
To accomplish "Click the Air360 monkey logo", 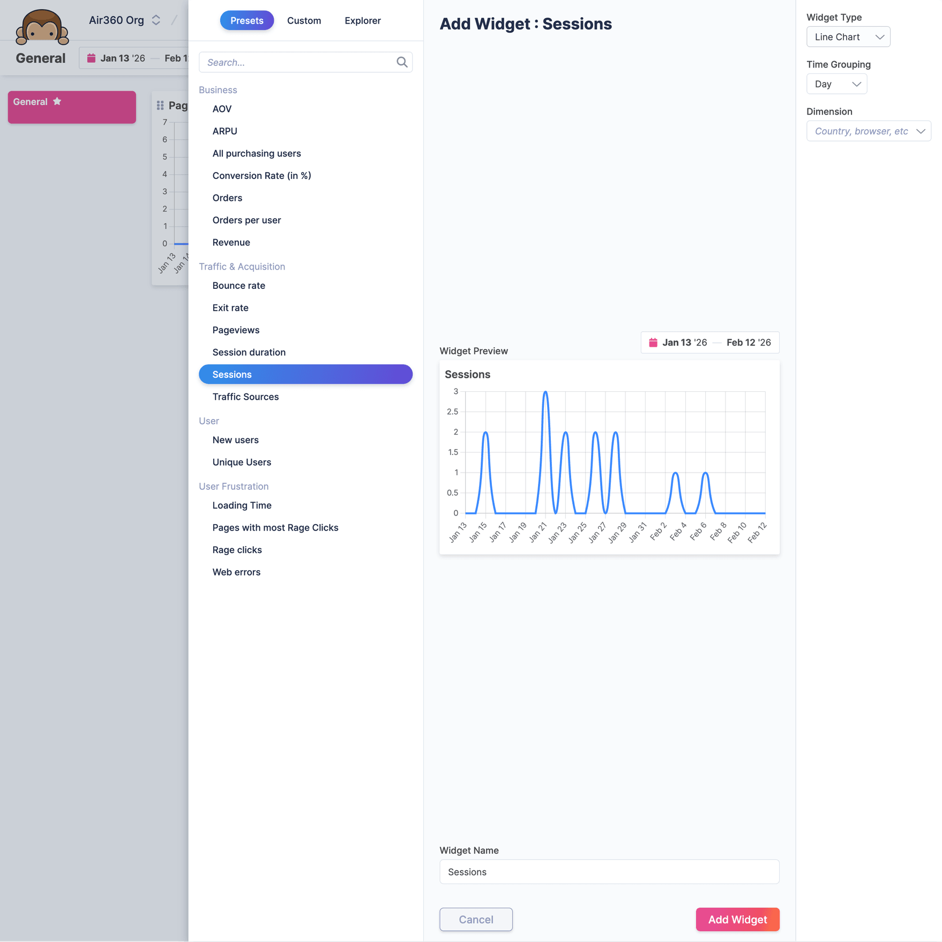I will (42, 27).
